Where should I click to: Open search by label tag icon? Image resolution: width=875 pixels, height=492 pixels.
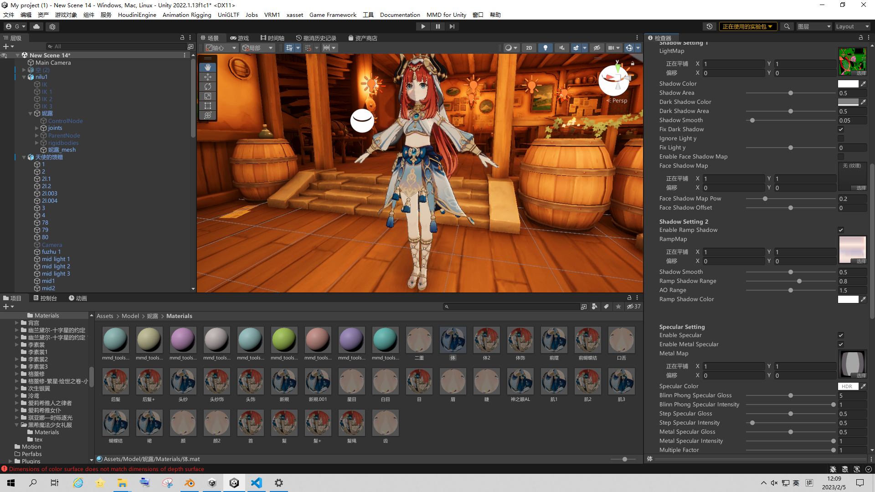pos(606,307)
